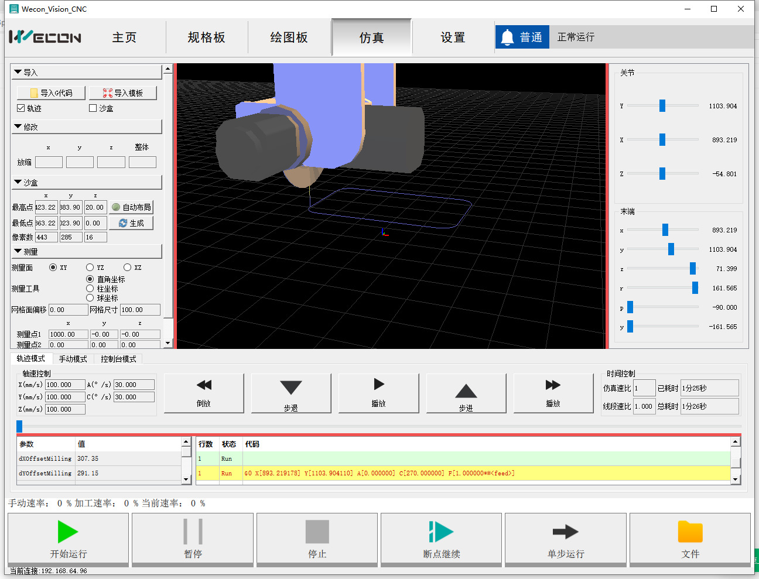This screenshot has height=579, width=759.
Task: Click the 断点继续 breakpoint resume icon
Action: click(x=441, y=532)
